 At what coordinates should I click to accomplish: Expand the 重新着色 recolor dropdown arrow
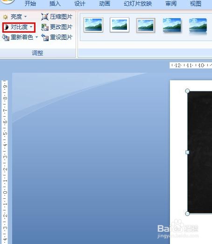tap(36, 37)
